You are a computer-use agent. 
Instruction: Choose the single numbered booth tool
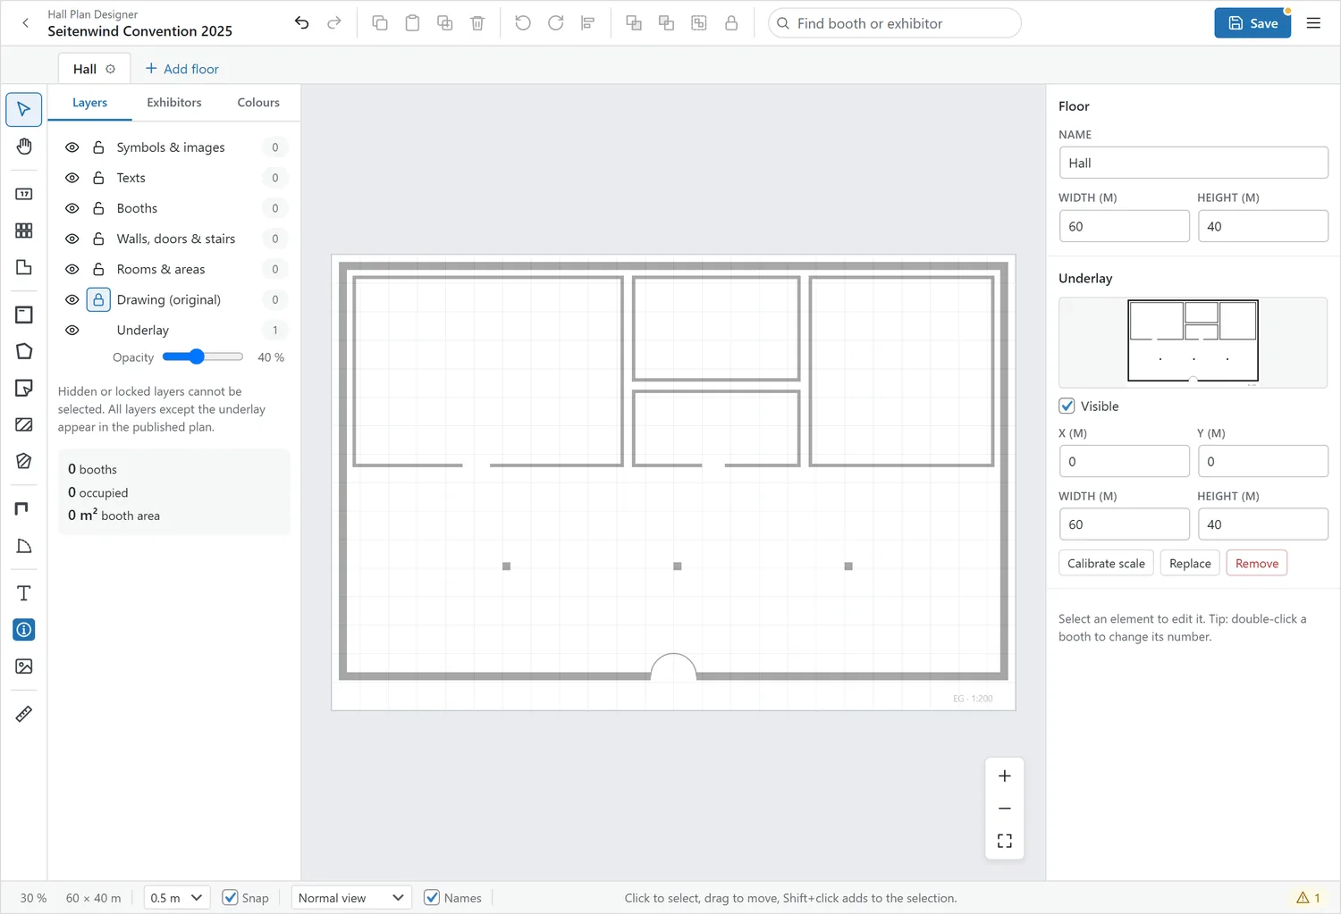point(24,194)
